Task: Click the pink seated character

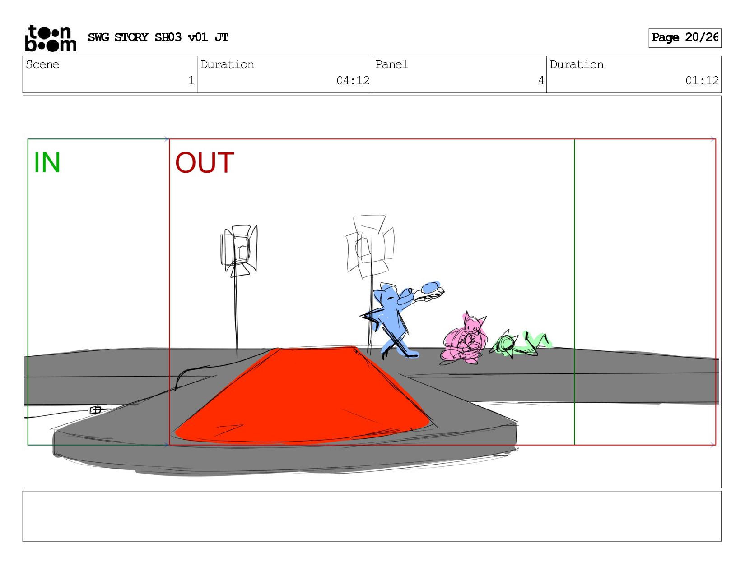Action: [x=465, y=338]
